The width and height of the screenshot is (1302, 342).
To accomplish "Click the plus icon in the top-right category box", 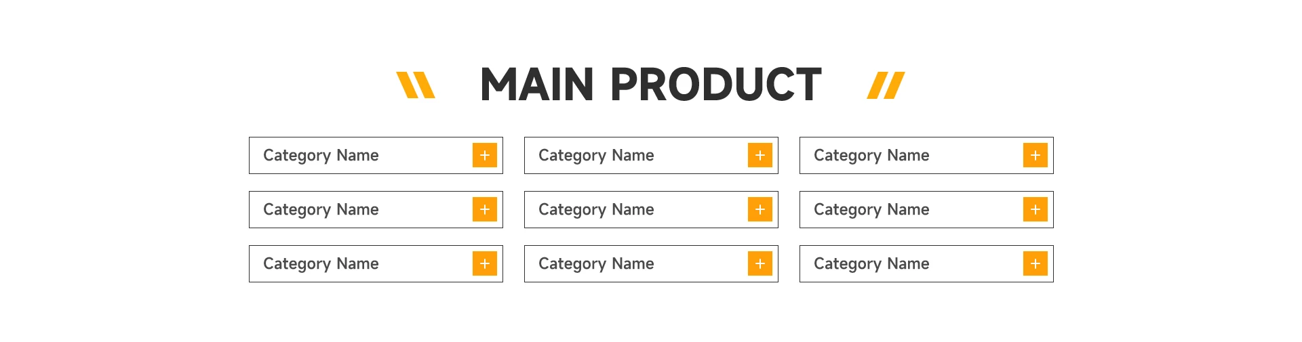I will tap(1035, 155).
